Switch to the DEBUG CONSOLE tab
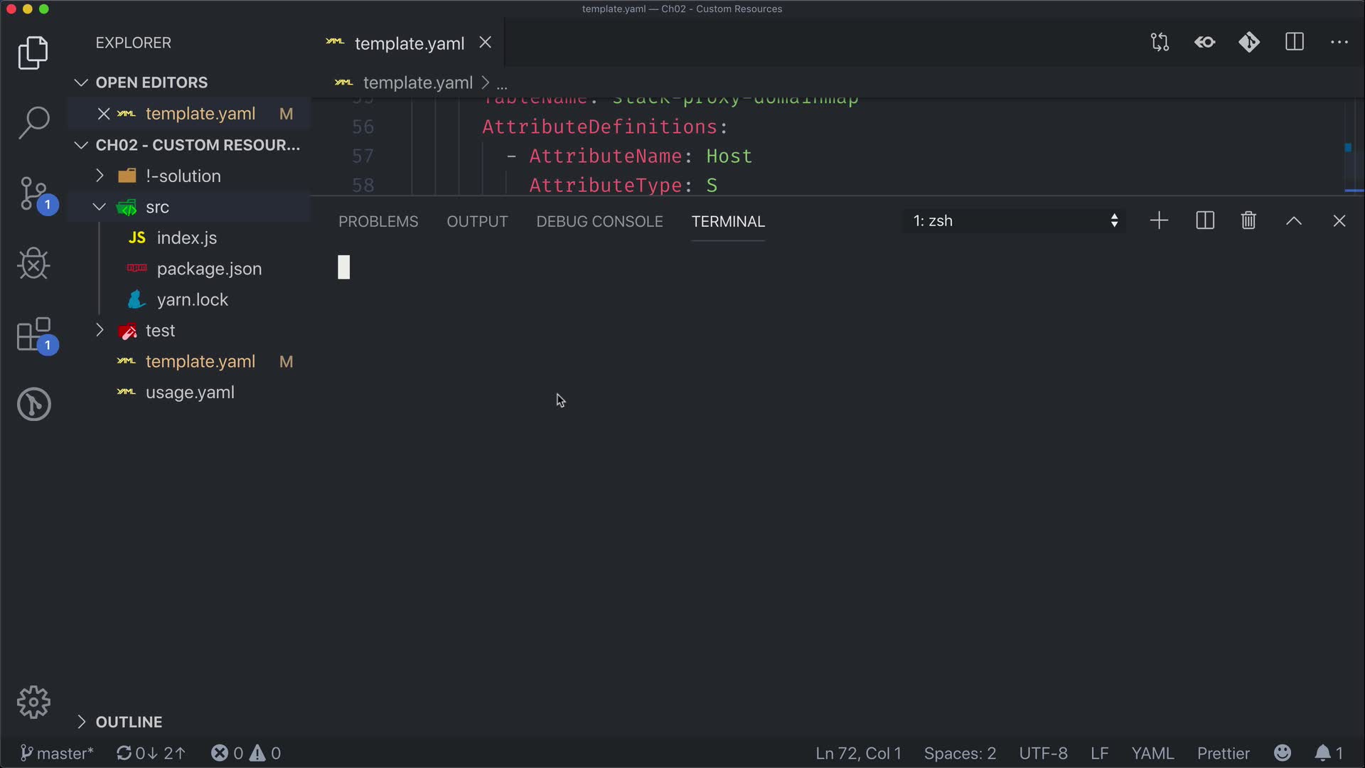Viewport: 1365px width, 768px height. click(599, 222)
